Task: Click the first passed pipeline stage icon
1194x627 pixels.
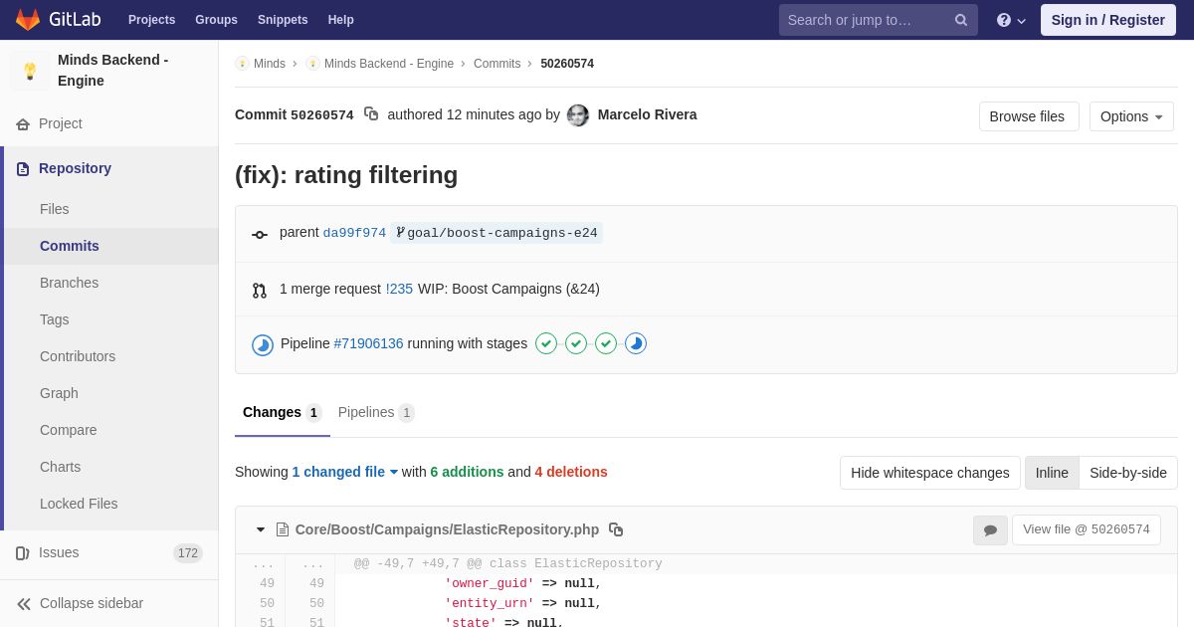Action: [546, 343]
